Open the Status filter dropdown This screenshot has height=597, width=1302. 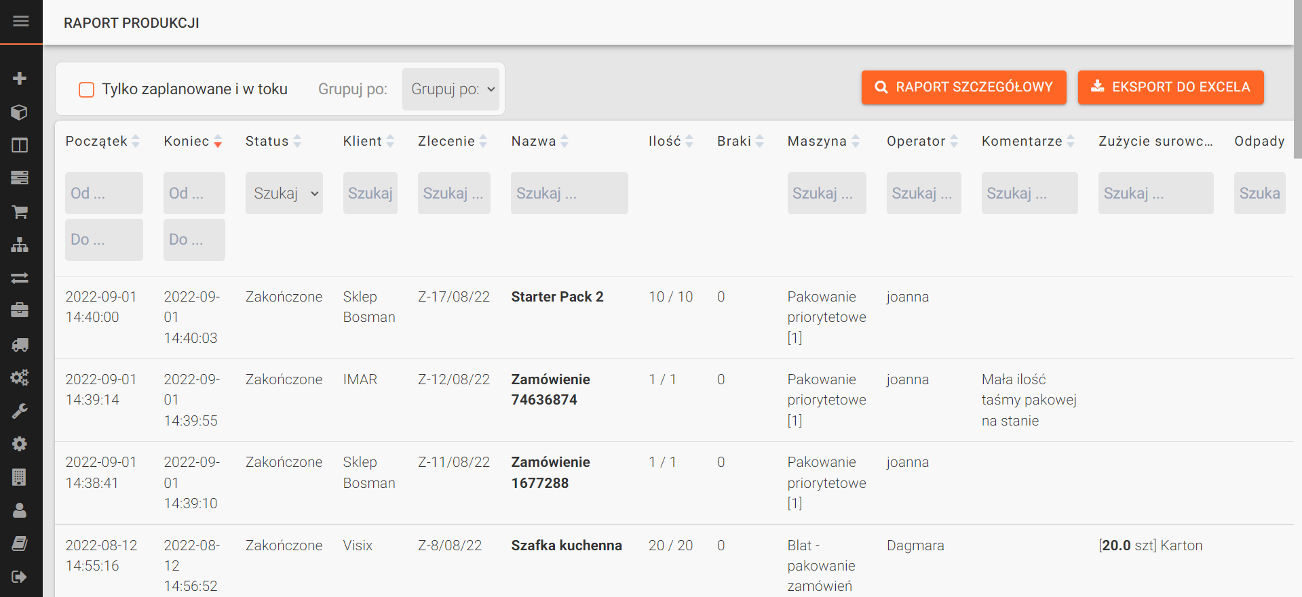pyautogui.click(x=284, y=193)
